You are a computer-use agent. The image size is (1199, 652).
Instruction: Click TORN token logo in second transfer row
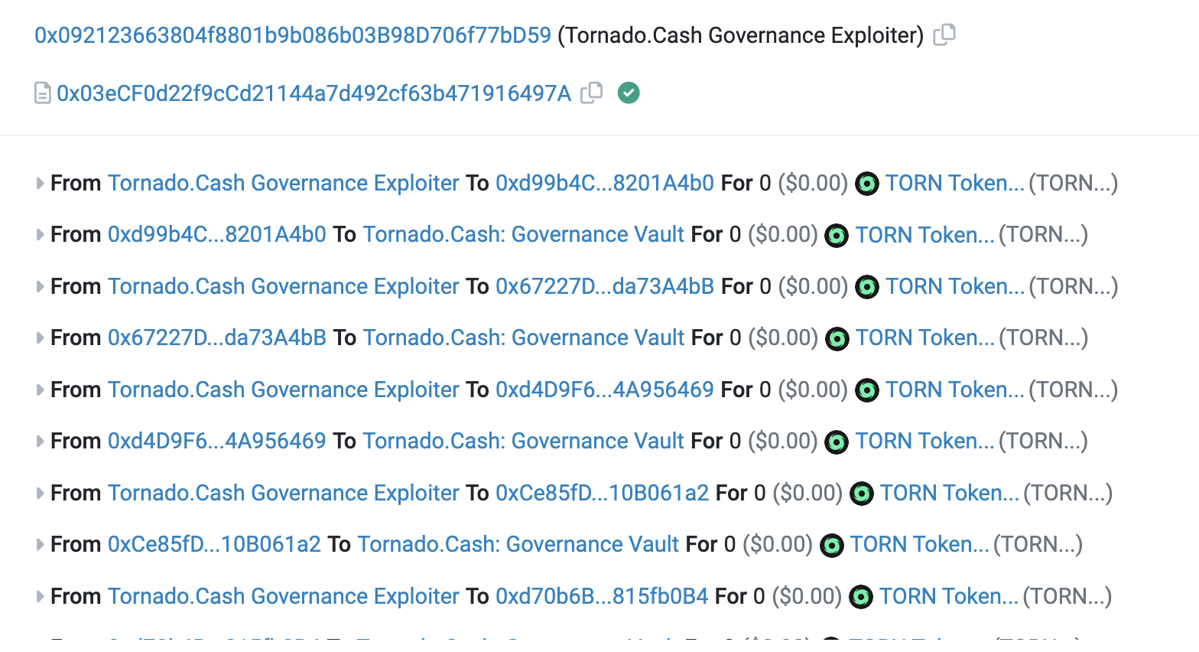[837, 235]
